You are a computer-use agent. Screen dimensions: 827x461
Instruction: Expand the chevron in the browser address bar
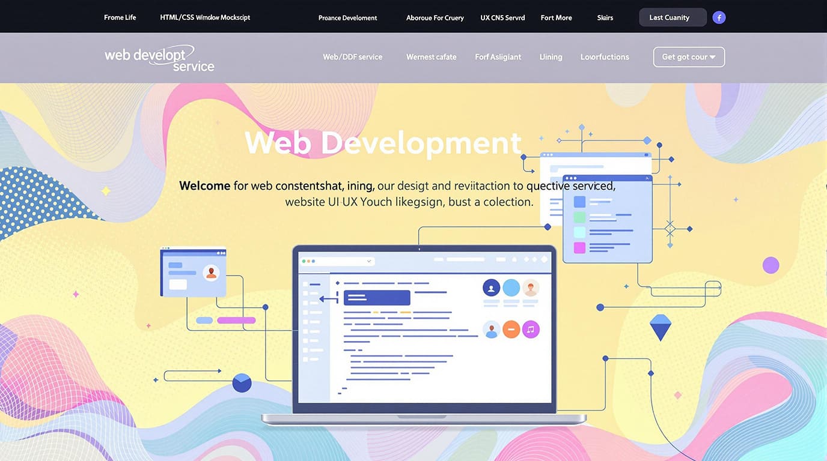(x=369, y=261)
